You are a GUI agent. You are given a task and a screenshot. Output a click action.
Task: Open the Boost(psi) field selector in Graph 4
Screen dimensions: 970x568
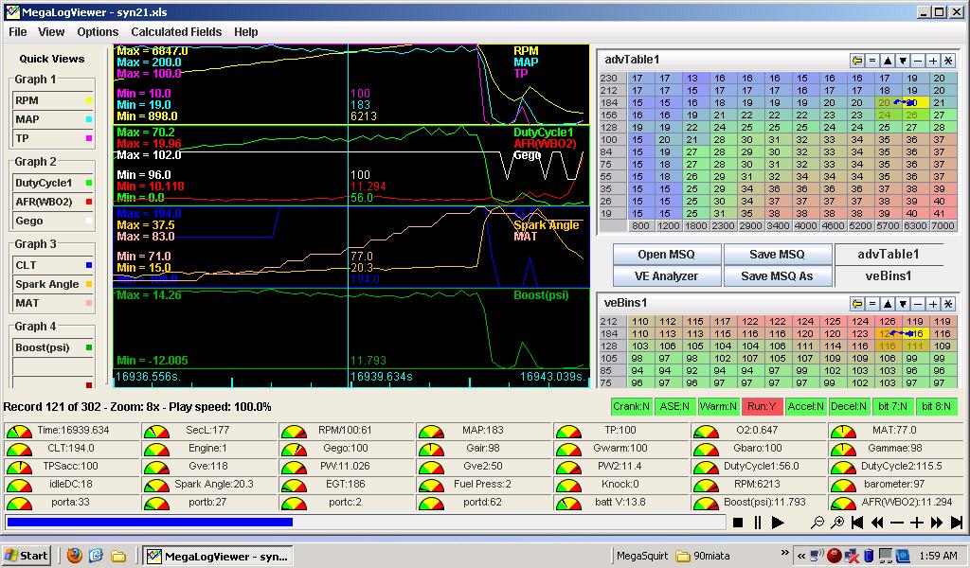[x=53, y=347]
